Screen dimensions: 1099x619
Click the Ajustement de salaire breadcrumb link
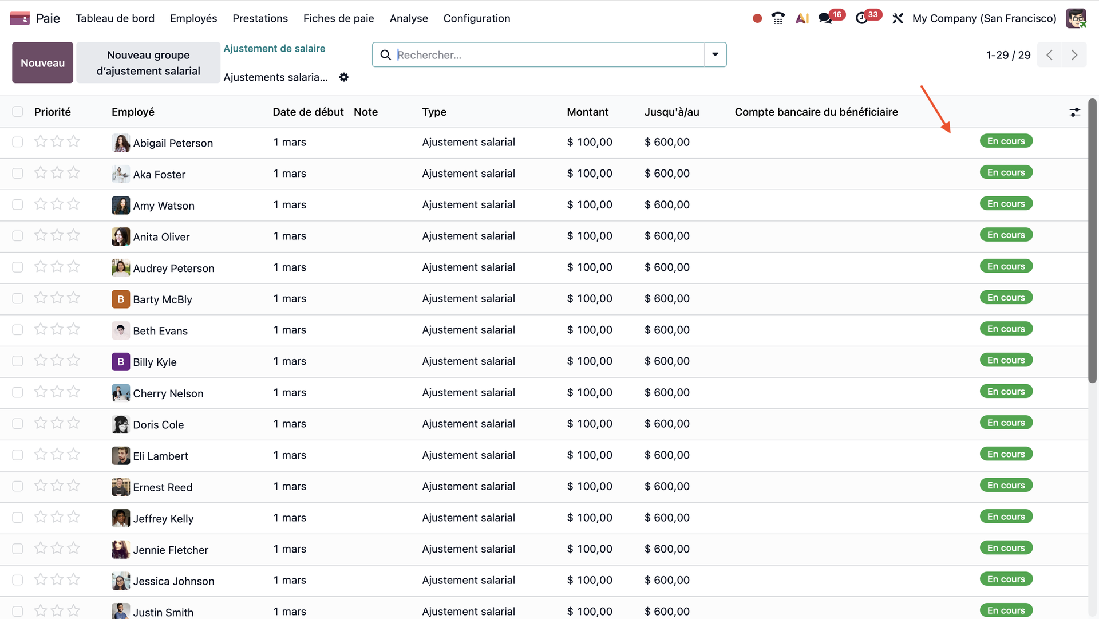[274, 49]
